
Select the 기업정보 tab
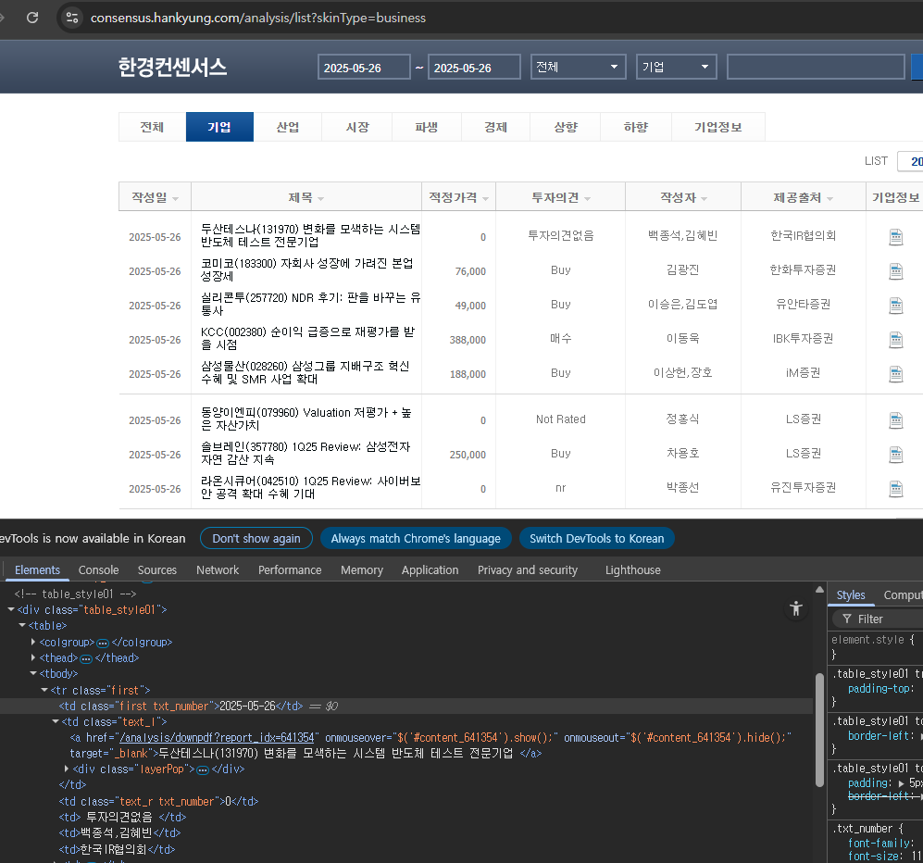point(718,127)
